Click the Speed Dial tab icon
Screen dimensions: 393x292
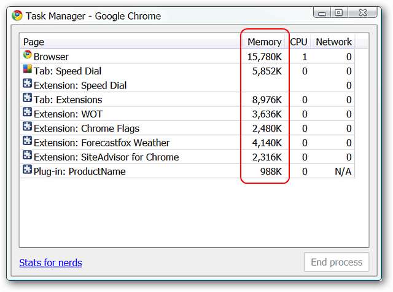pos(27,70)
